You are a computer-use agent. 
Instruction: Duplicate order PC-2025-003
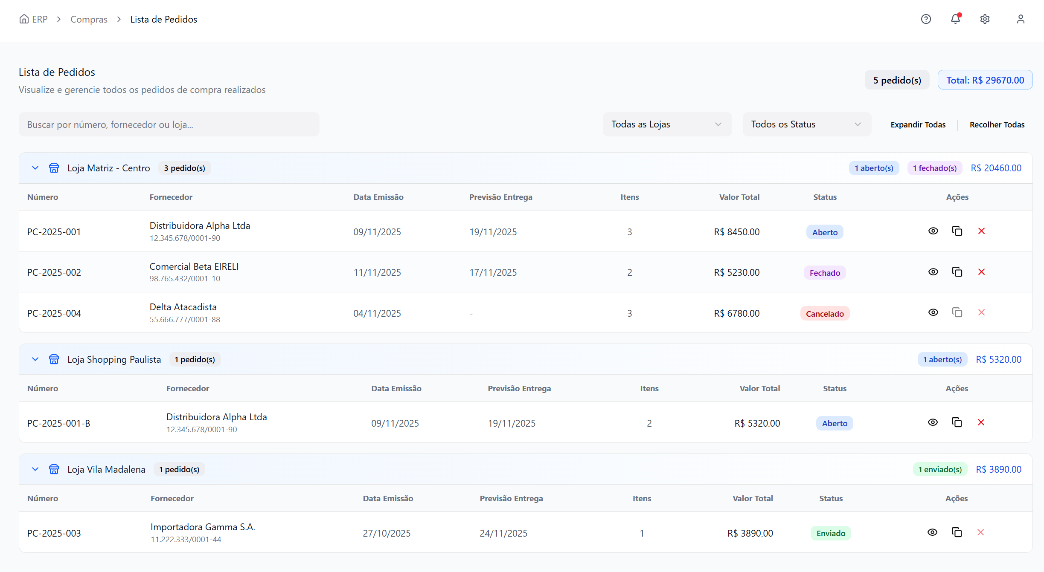pos(957,532)
